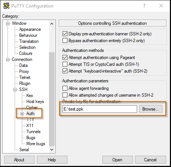The width and height of the screenshot is (171, 167).
Task: Collapse the Connection tree node
Action: pos(8,59)
